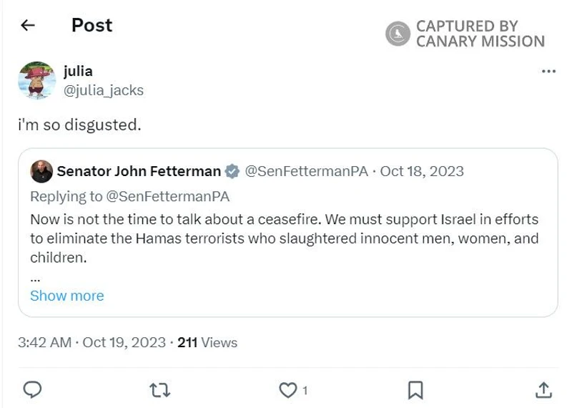Click the repost arrows icon
Screen dimensions: 572x408
pos(159,389)
